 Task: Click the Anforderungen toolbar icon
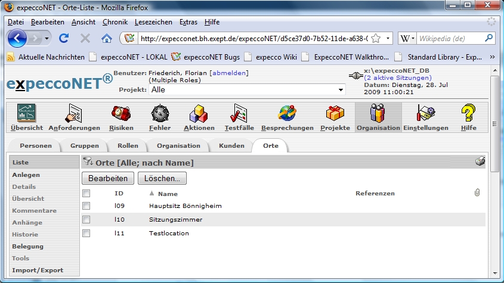[74, 113]
